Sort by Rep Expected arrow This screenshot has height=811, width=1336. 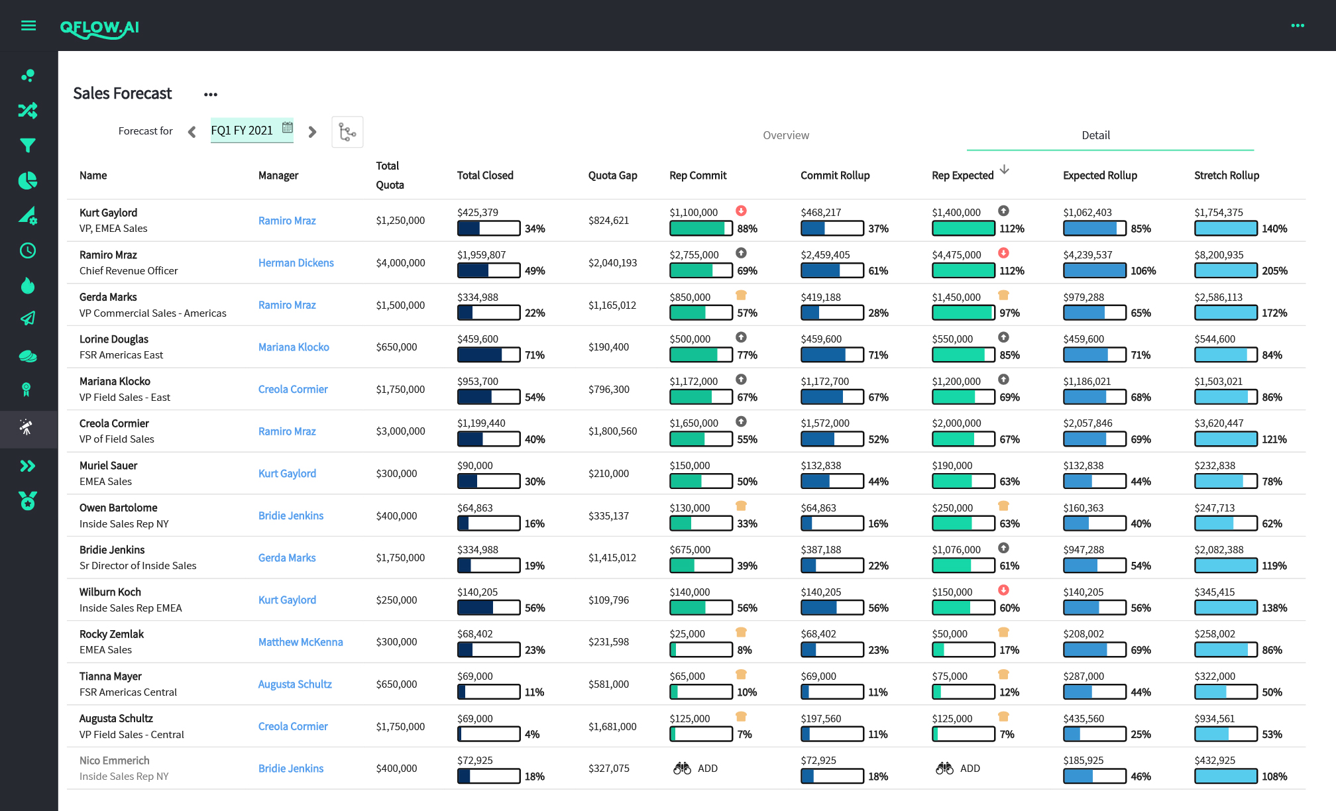tap(1005, 170)
